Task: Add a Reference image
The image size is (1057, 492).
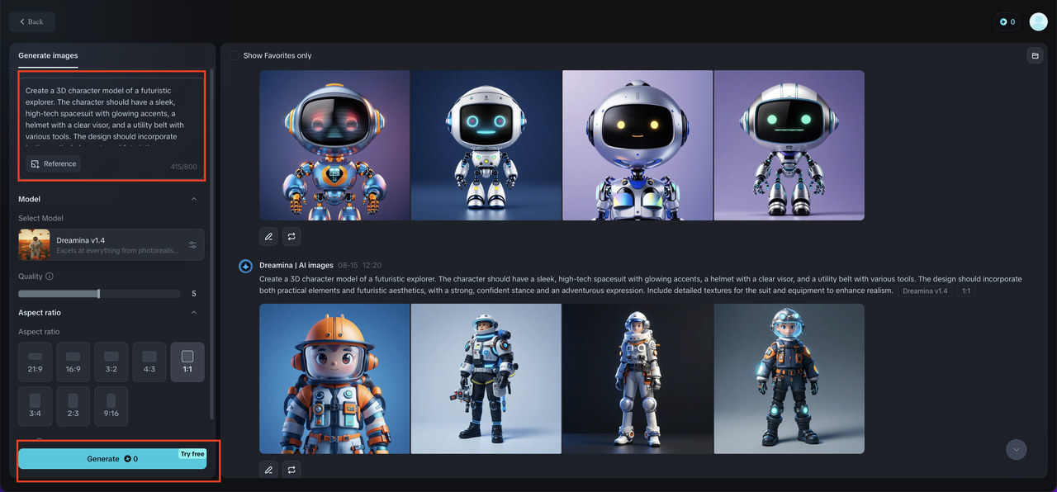Action: pos(54,163)
